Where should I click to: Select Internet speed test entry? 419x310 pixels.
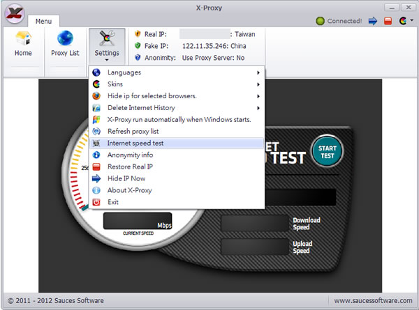[x=177, y=143]
